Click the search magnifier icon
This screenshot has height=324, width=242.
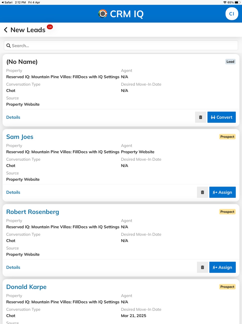[x=9, y=46]
